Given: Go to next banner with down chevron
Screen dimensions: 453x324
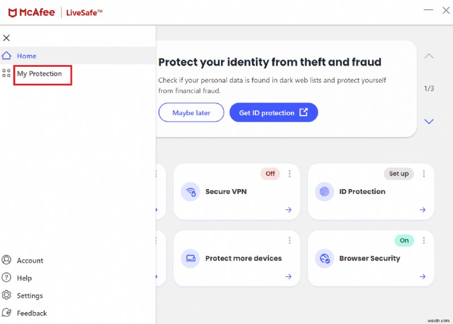Looking at the screenshot, I should 429,121.
